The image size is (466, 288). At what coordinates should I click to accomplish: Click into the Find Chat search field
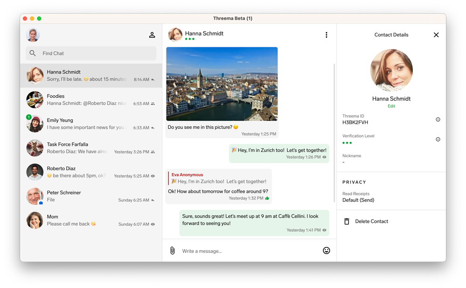tap(91, 54)
